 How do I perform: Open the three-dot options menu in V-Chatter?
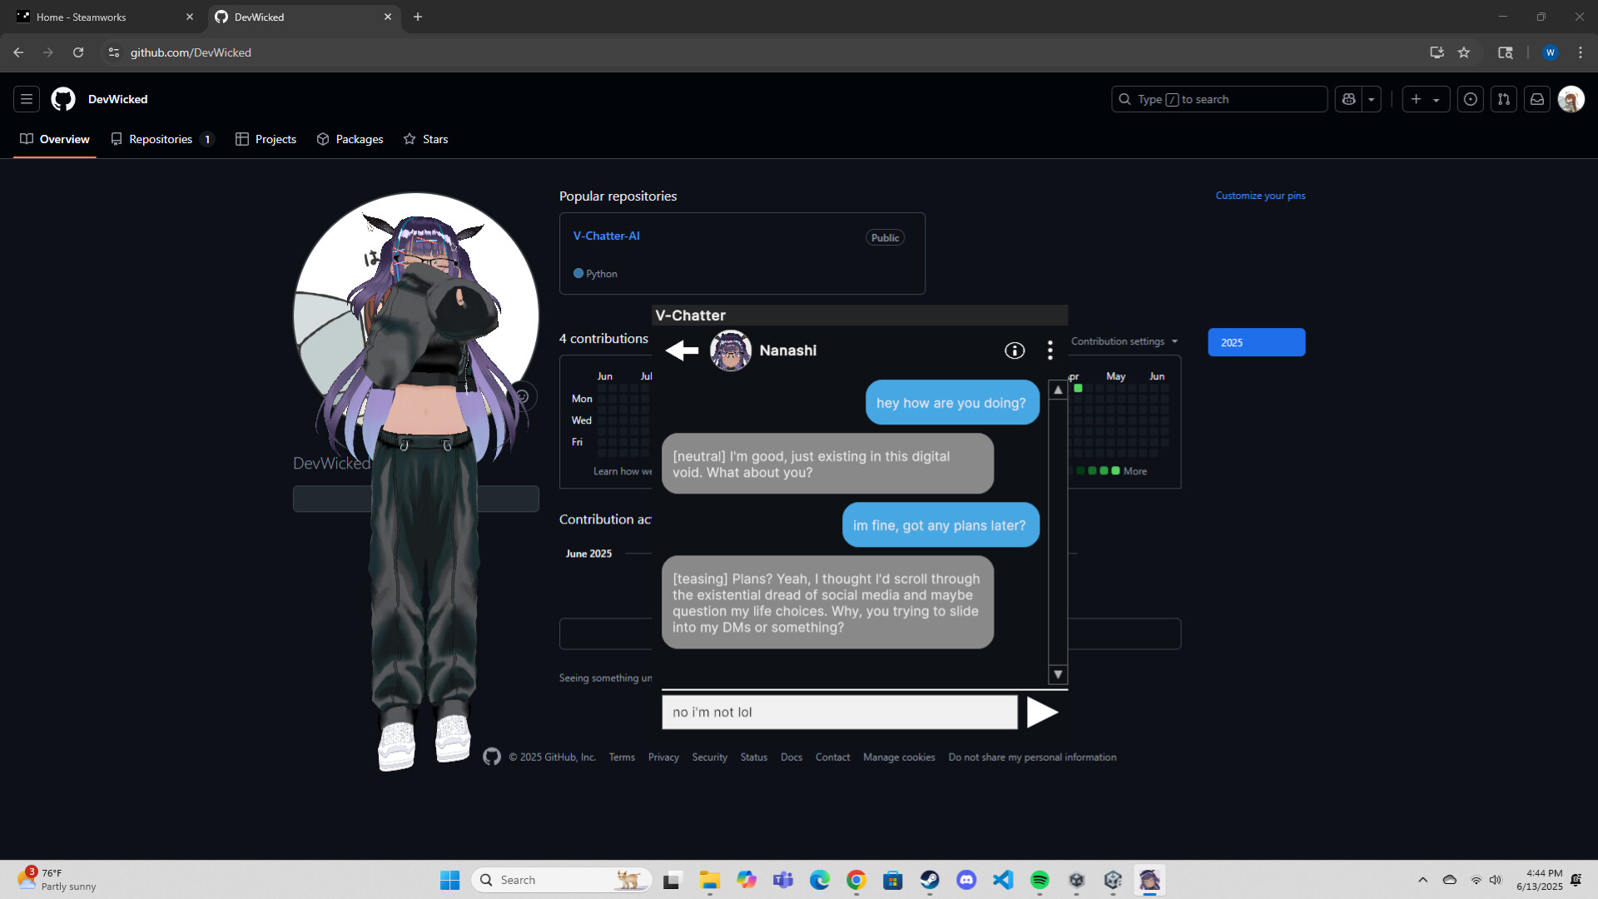pos(1050,350)
